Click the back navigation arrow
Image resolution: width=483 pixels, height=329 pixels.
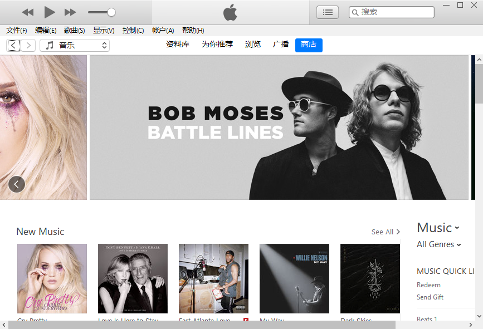coord(13,45)
